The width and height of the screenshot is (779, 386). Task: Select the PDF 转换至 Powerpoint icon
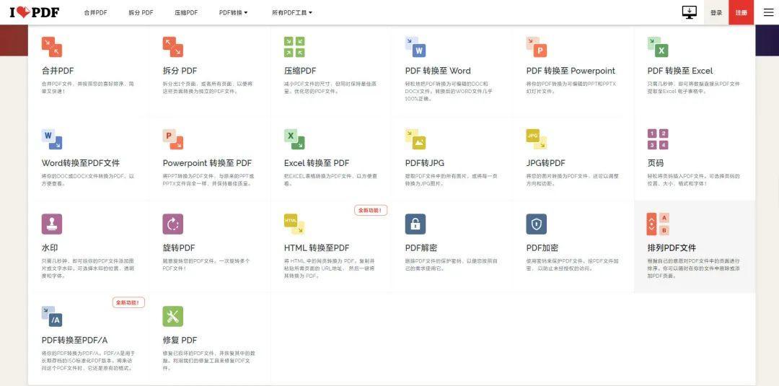[x=537, y=47]
